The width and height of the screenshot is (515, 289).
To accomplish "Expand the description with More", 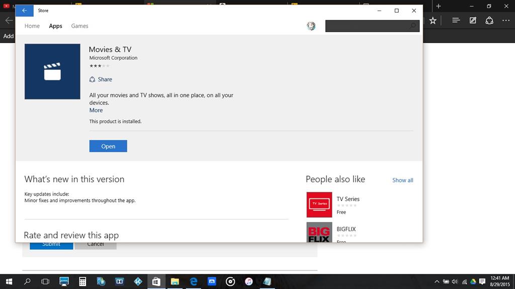I will [96, 111].
